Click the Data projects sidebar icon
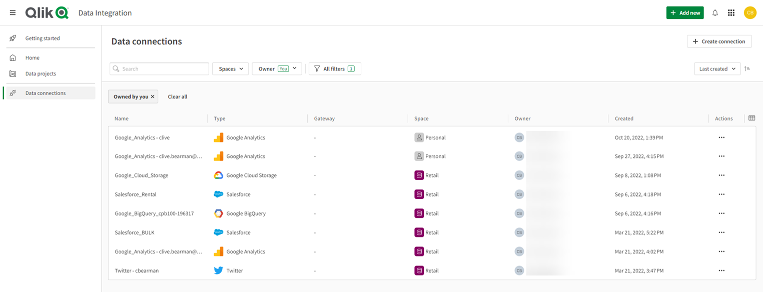 [x=13, y=73]
